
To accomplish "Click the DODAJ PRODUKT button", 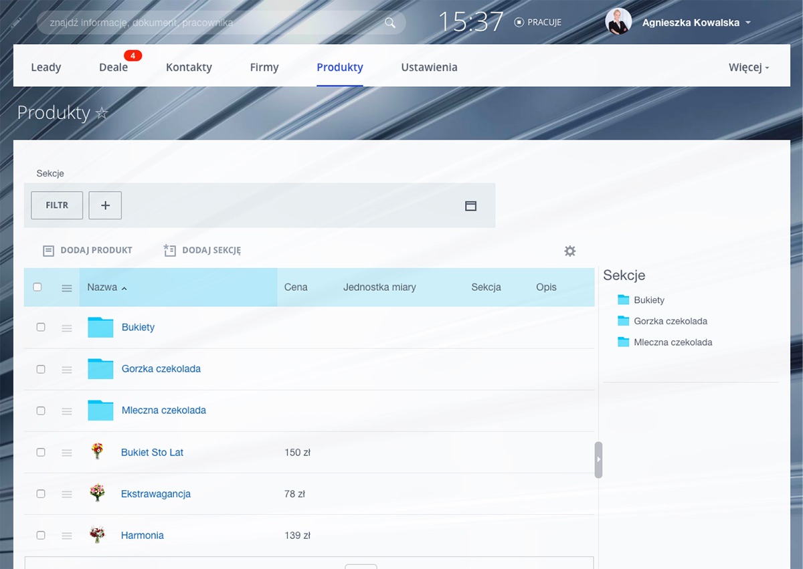I will 88,250.
